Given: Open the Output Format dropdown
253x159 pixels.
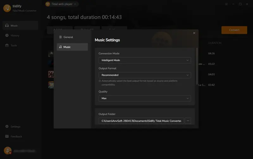Looking at the screenshot, I should 145,75.
